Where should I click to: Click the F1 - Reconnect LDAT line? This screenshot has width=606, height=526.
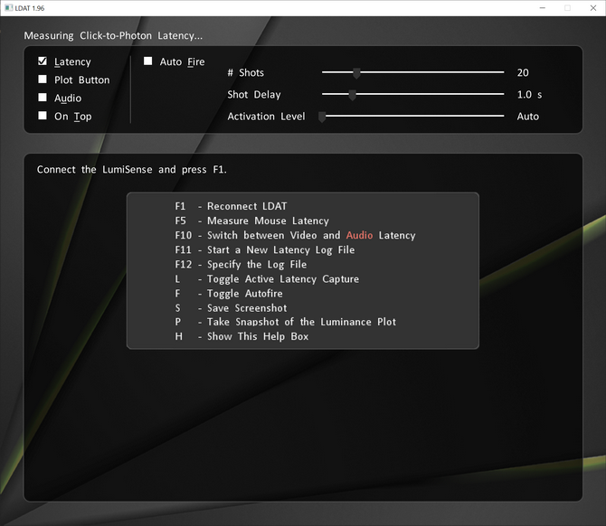pyautogui.click(x=231, y=206)
